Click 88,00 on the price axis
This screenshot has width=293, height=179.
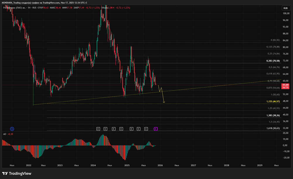click(285, 34)
